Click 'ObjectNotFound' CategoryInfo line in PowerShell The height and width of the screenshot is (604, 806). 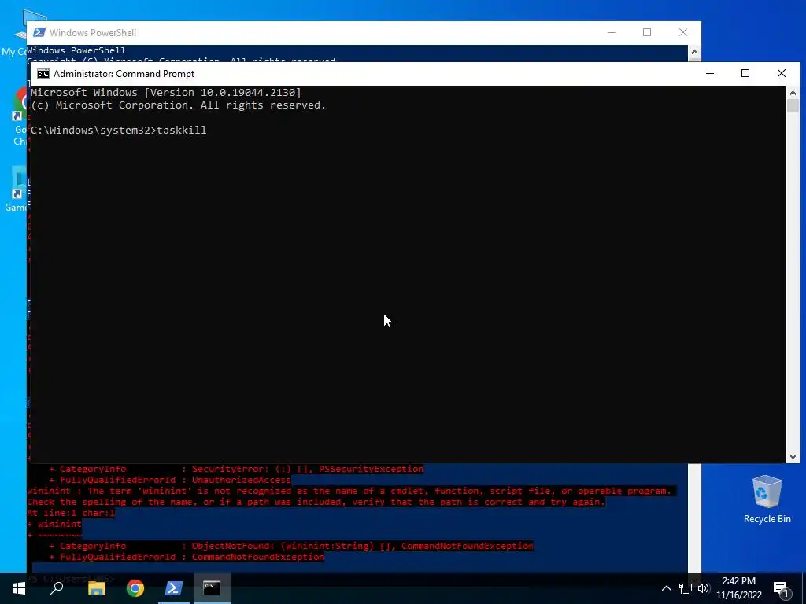click(x=291, y=546)
